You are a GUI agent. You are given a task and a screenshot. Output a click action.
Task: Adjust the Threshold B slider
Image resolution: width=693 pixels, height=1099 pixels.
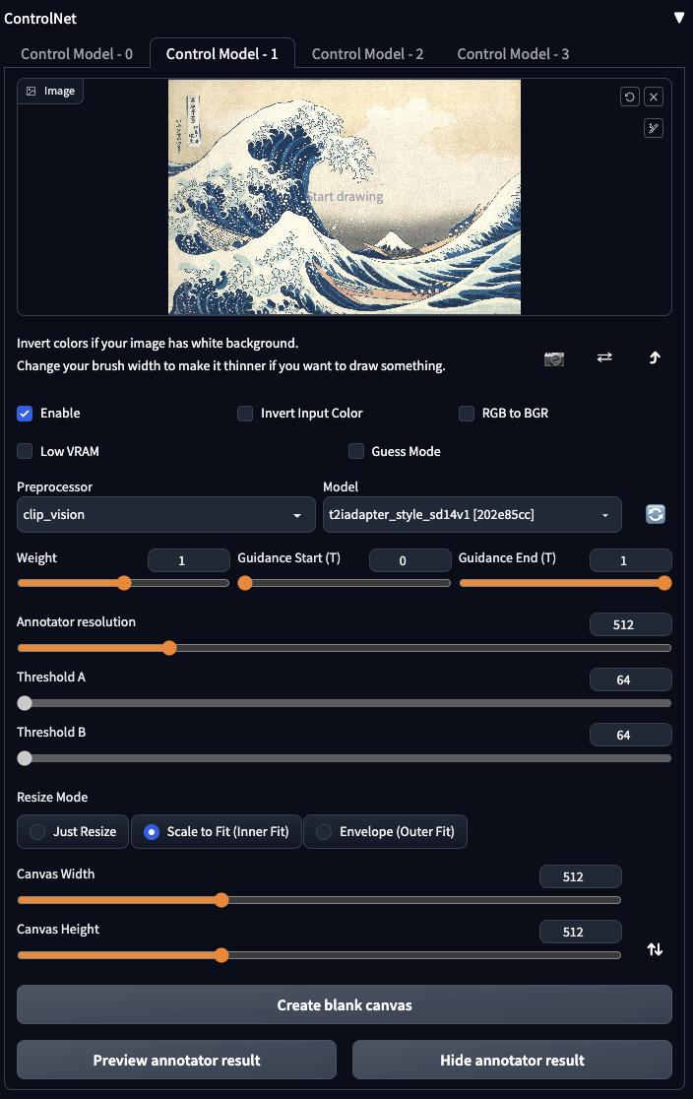(x=345, y=758)
